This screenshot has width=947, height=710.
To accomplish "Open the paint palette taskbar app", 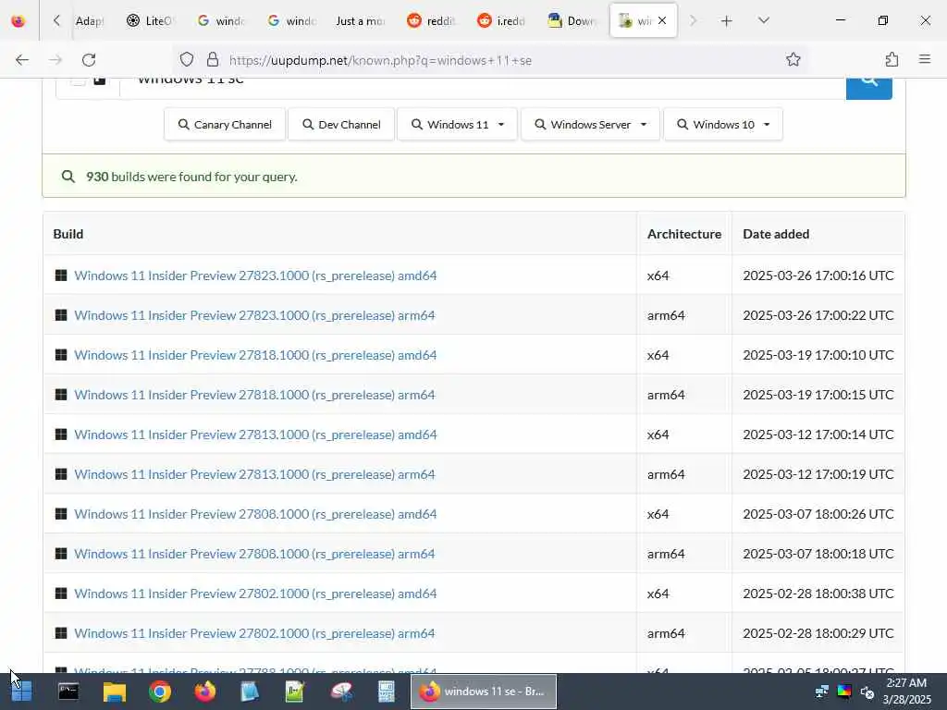I will [341, 692].
